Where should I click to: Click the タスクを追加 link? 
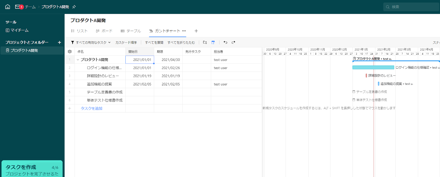click(92, 108)
